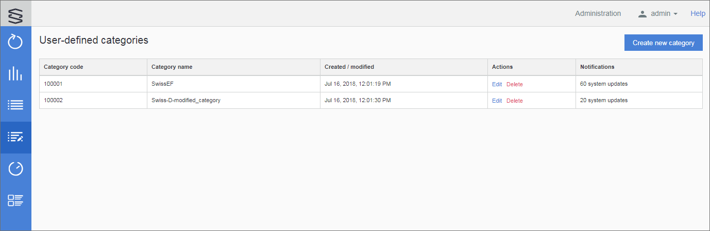Open the checklist tiles sidebar icon
The height and width of the screenshot is (231, 710).
click(15, 200)
